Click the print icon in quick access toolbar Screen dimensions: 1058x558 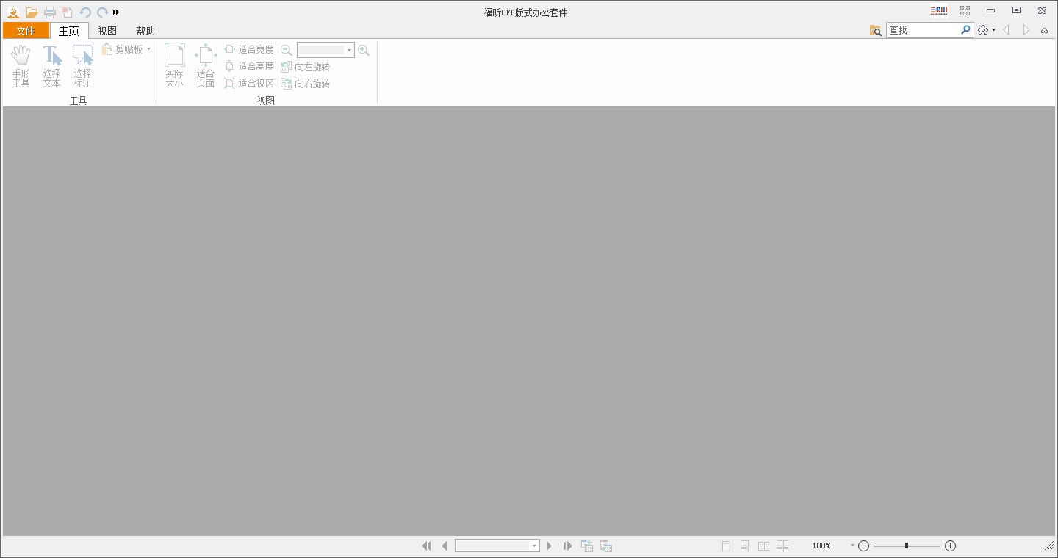[49, 12]
